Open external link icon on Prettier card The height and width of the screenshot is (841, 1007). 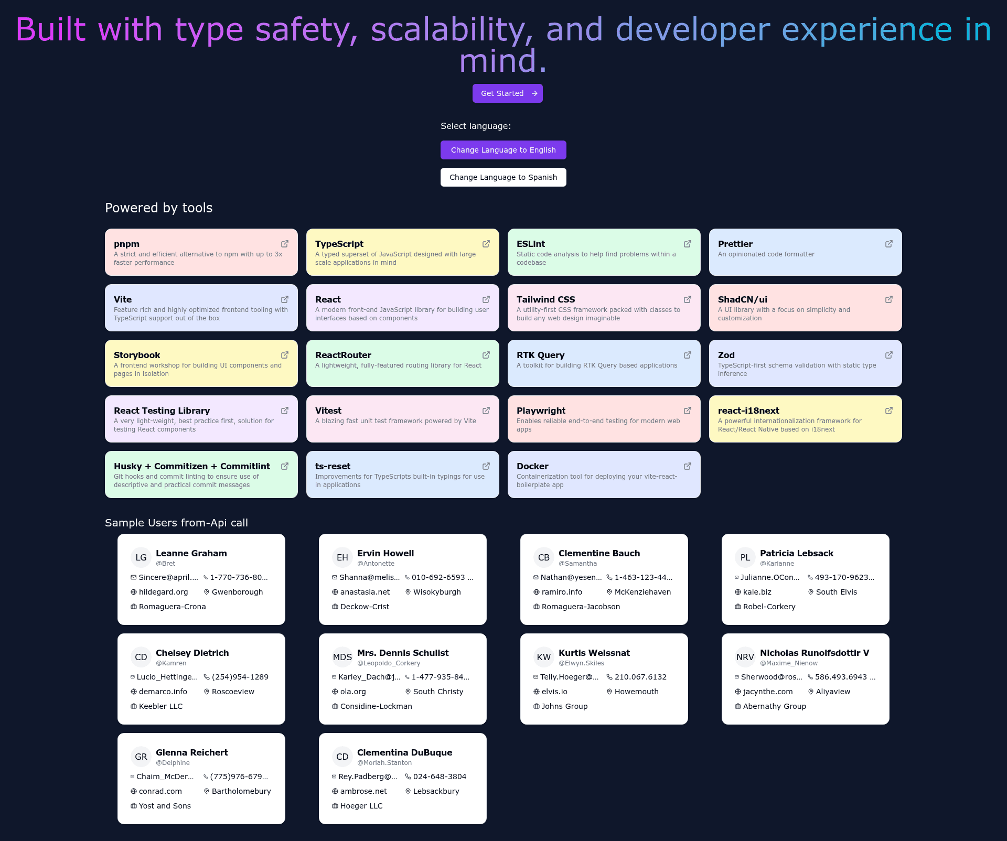(889, 244)
